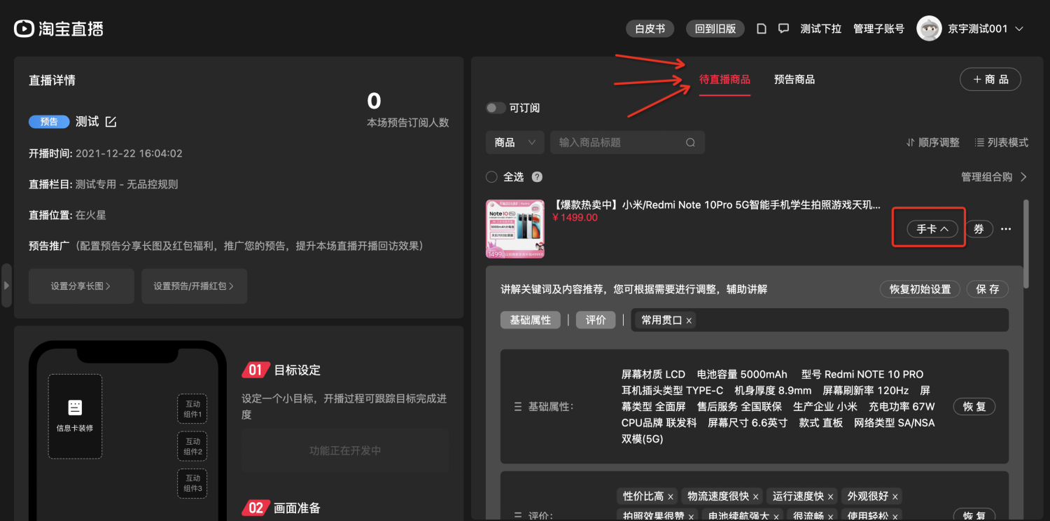Click the 本场预告订阅人数 counter

(408, 110)
